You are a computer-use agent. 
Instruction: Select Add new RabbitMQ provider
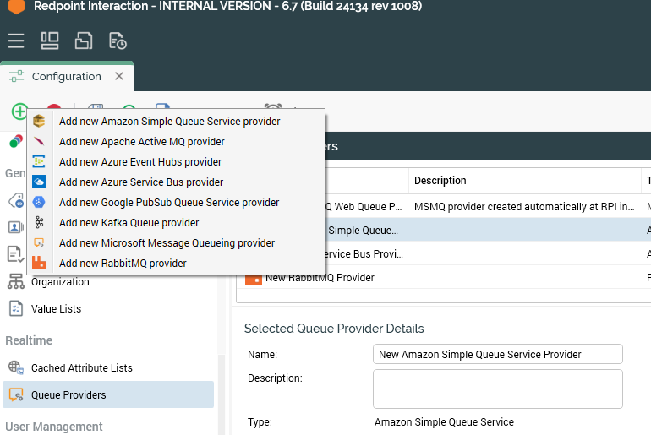pos(123,264)
